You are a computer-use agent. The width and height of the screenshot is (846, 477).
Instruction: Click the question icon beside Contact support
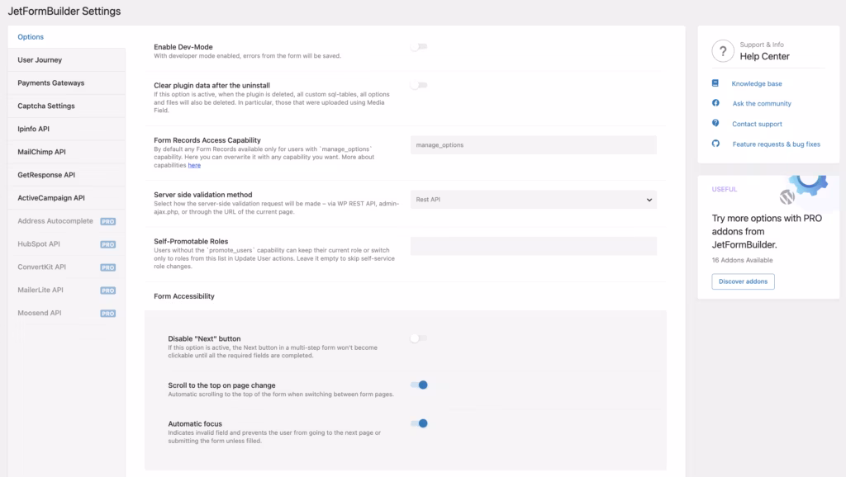[x=715, y=124]
